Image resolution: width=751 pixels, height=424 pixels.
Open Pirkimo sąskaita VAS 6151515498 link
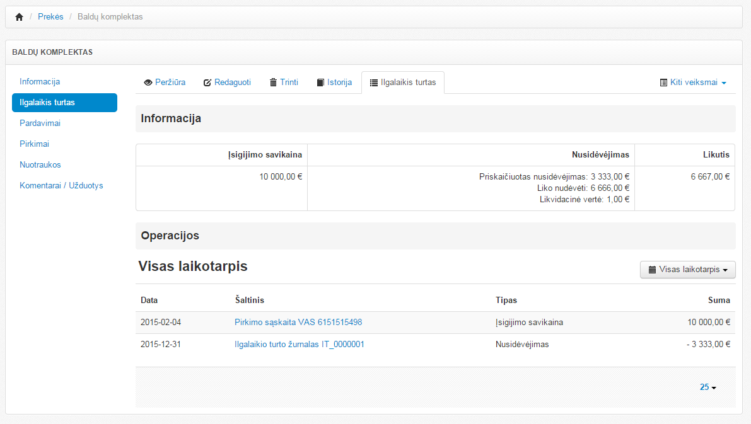tap(298, 323)
